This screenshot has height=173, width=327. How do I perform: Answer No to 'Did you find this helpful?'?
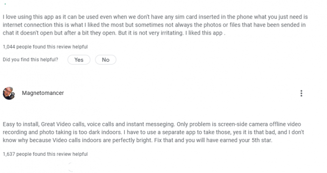[106, 60]
